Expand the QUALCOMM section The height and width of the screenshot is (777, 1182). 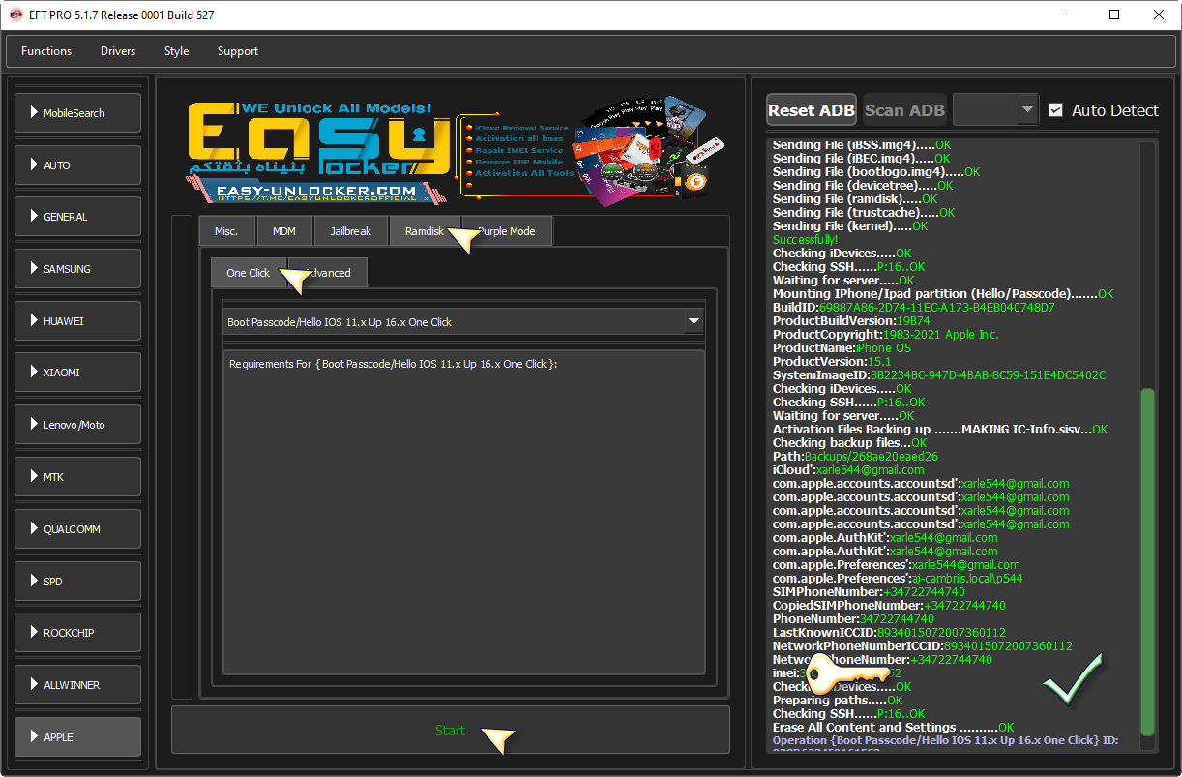pyautogui.click(x=78, y=529)
